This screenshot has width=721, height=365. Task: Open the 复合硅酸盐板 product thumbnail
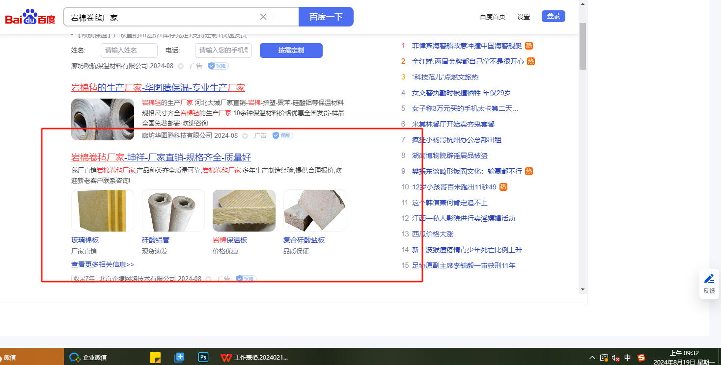point(315,210)
